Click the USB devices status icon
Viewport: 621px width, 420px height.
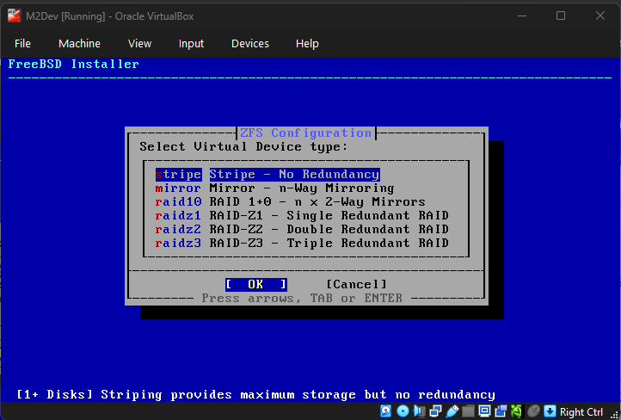(x=452, y=411)
